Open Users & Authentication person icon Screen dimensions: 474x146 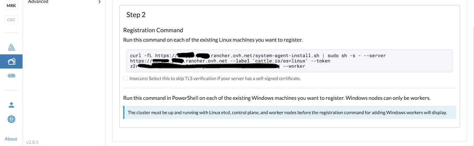[x=11, y=105]
